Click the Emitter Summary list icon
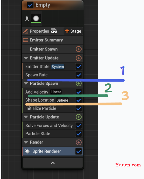This screenshot has height=179, width=144. (25, 40)
